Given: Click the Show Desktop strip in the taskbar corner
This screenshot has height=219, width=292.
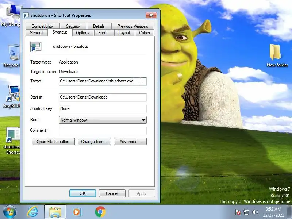Looking at the screenshot, I should (290, 212).
